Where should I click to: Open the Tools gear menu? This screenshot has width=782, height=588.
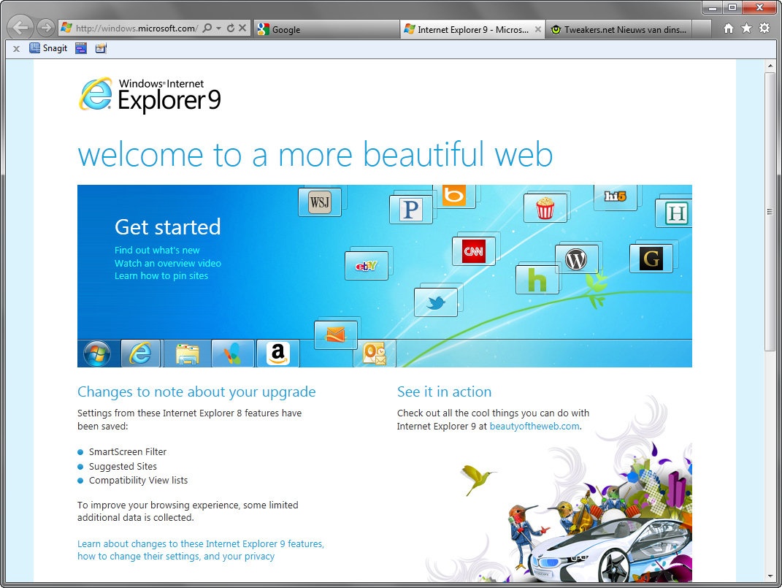764,28
